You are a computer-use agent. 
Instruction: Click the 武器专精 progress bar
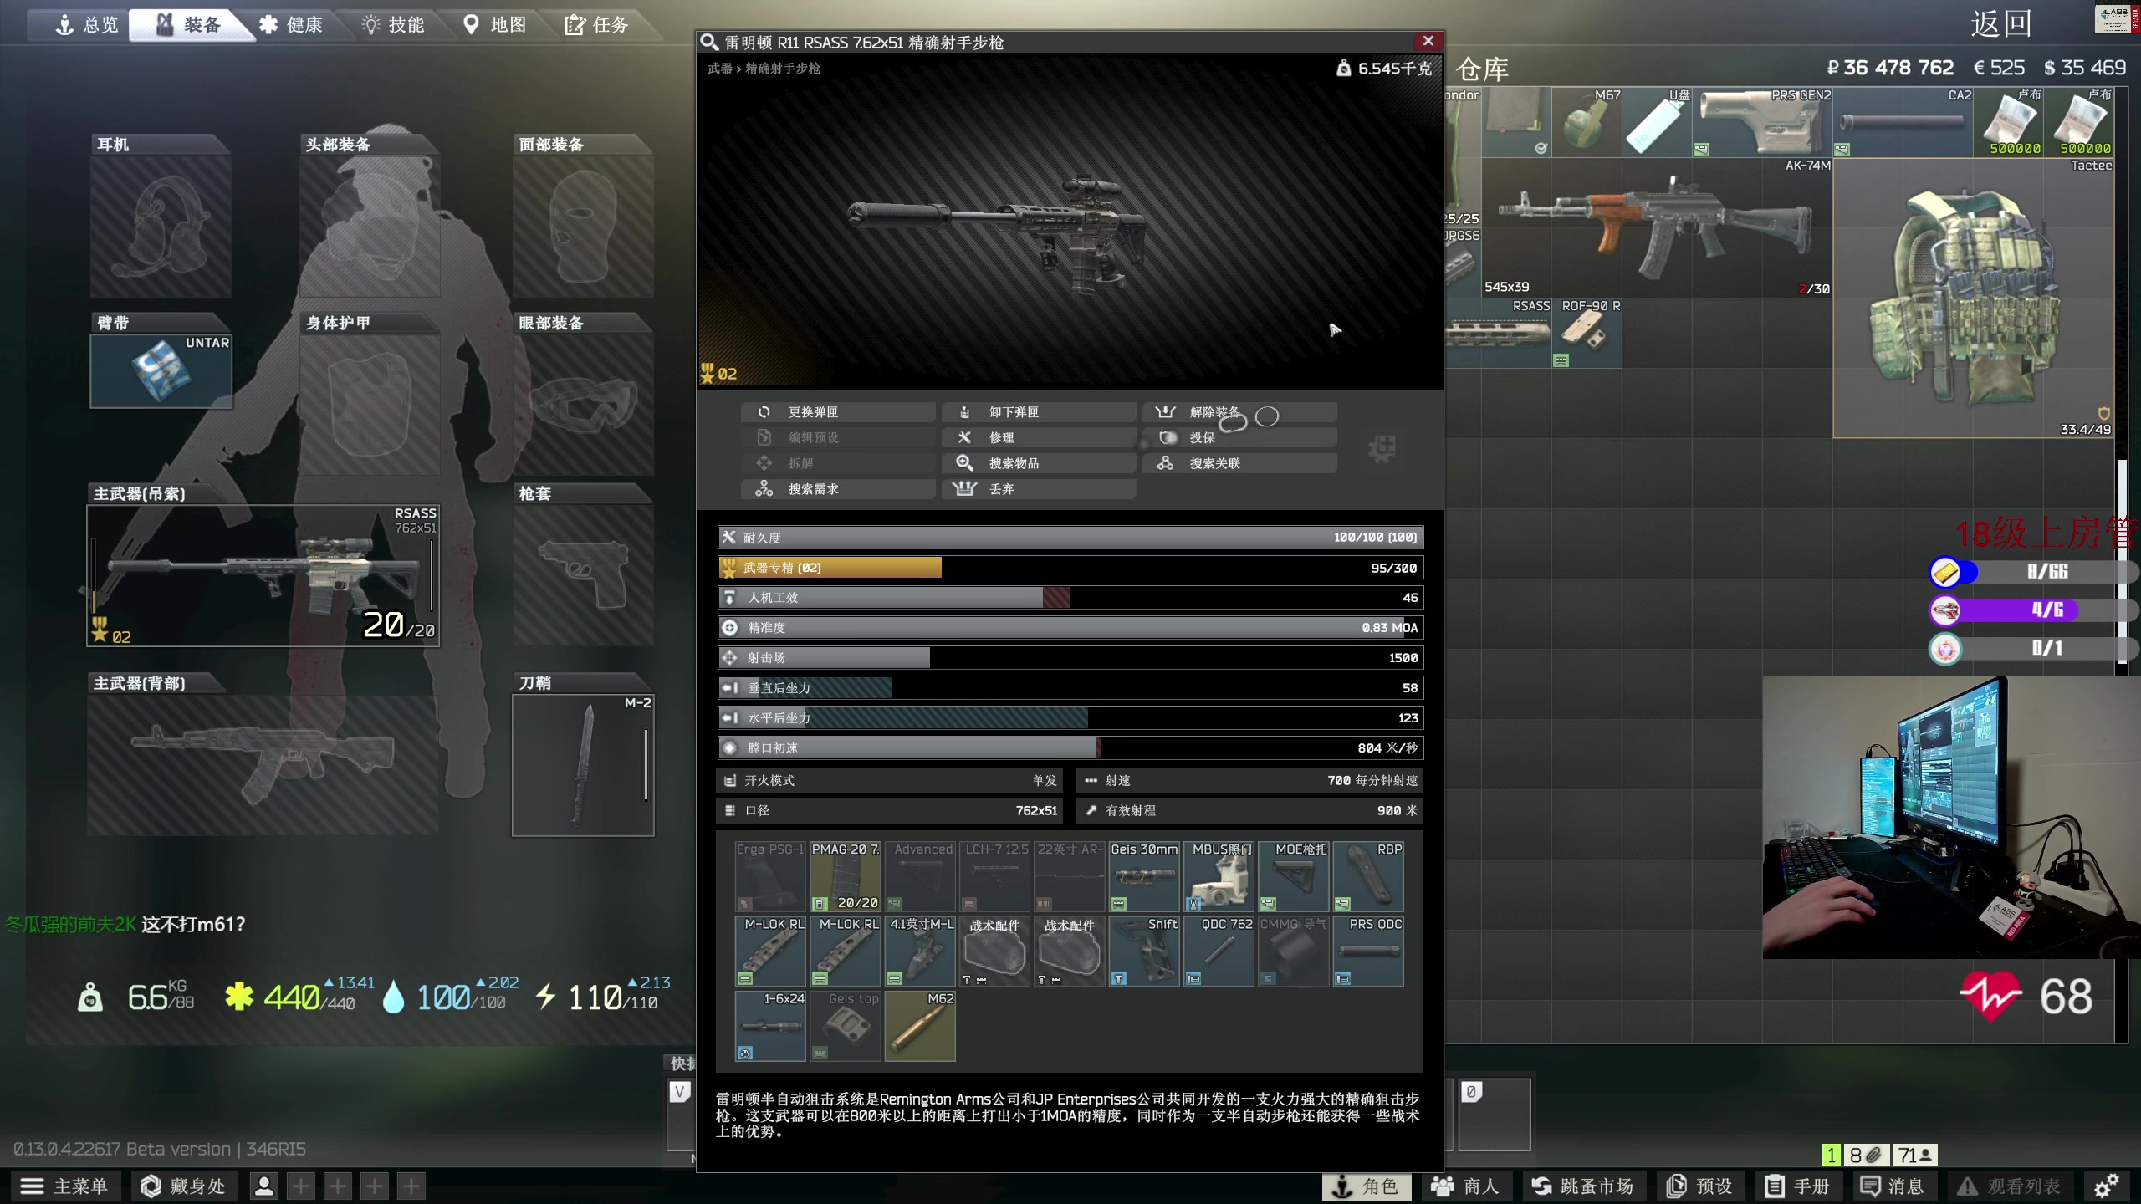tap(1070, 568)
